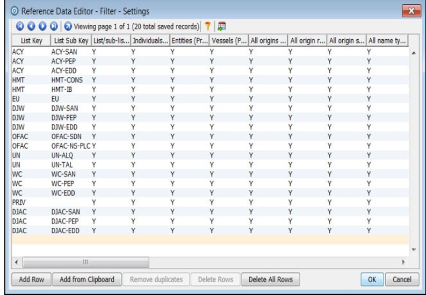Select the DJW-PEP sub key cell

[71, 118]
